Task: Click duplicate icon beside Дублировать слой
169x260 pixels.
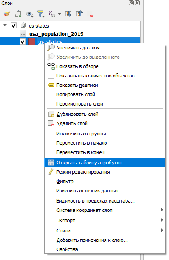Action: coord(51,114)
